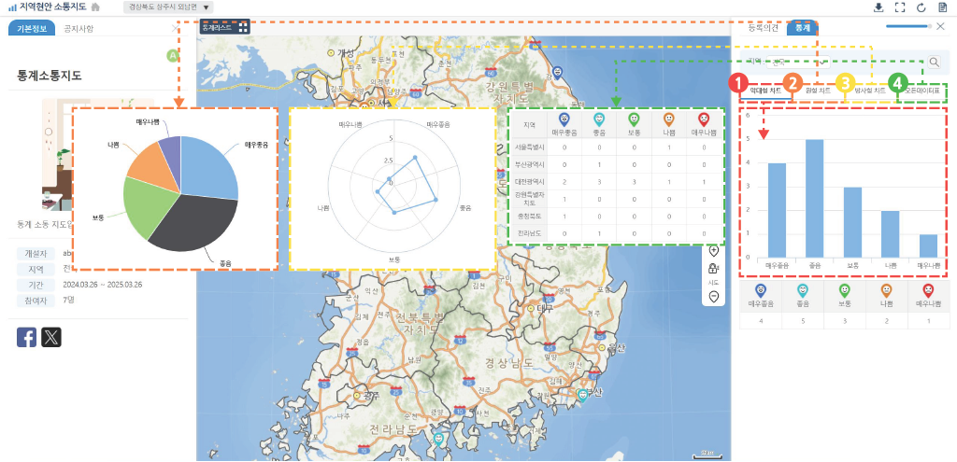Click the 좋음 count value 5
The image size is (957, 462).
pyautogui.click(x=802, y=320)
